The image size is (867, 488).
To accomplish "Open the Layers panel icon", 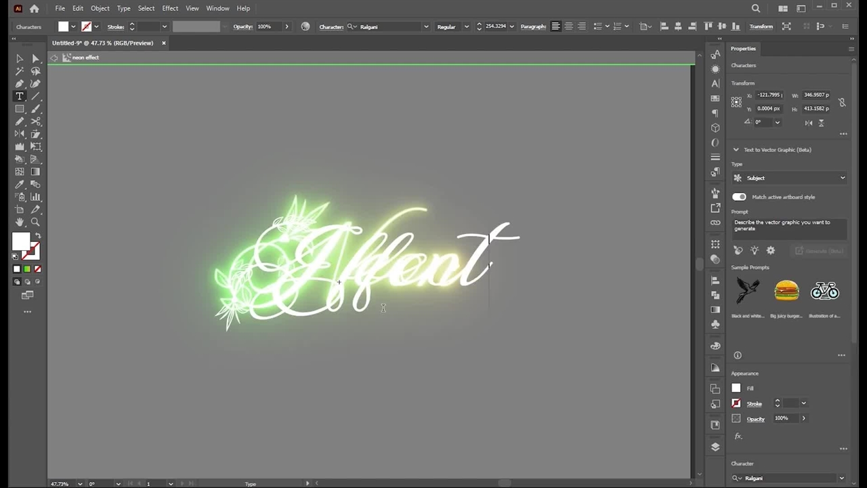I will (715, 447).
